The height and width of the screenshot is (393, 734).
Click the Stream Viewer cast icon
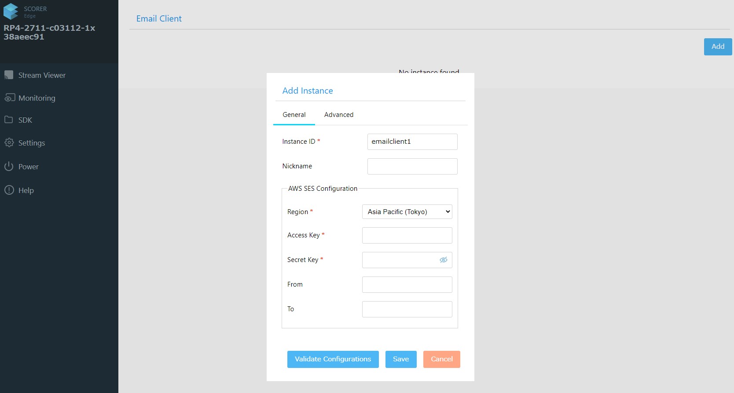click(x=9, y=75)
